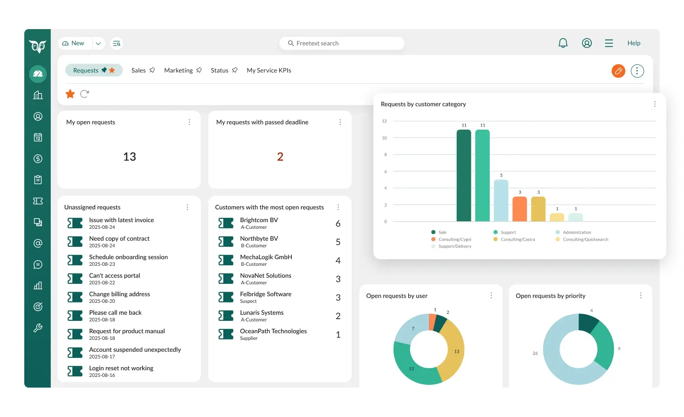
Task: Click the refresh icon below the Requests tab
Action: coord(84,93)
